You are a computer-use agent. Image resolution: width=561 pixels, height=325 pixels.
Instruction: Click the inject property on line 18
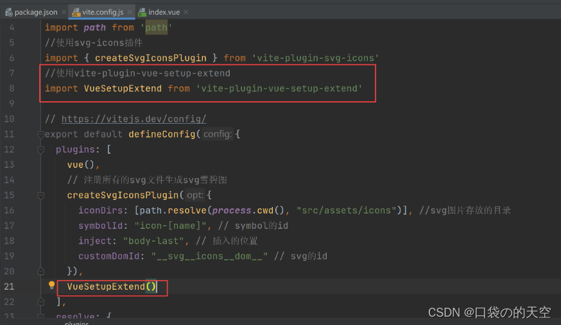(x=95, y=241)
